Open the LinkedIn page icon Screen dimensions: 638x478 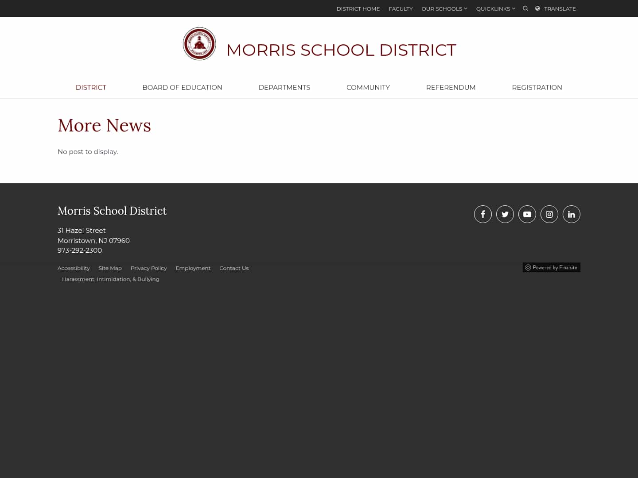coord(572,214)
